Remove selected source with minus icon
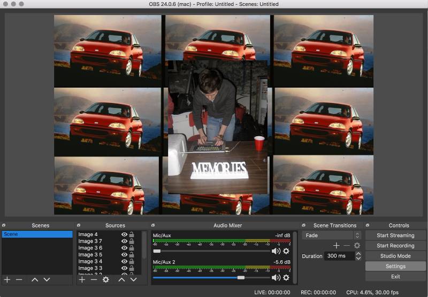The image size is (428, 297). (x=94, y=279)
